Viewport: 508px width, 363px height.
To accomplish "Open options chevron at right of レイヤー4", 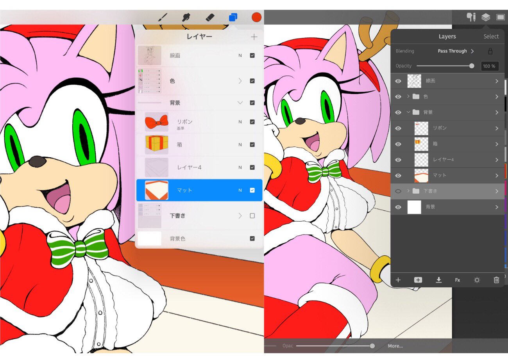I will [497, 160].
